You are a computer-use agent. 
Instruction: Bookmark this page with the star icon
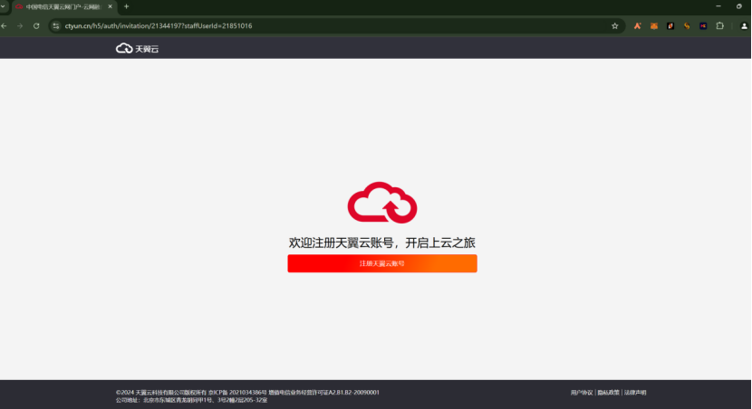(x=615, y=26)
